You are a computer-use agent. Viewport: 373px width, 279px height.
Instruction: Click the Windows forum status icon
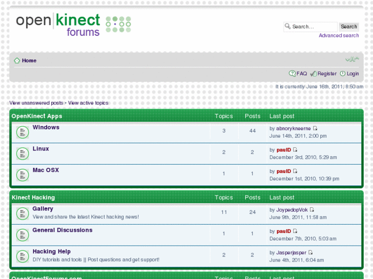pyautogui.click(x=23, y=132)
